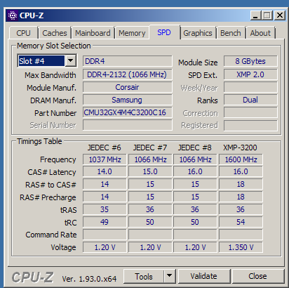Open the CPU tab
289x288 pixels.
coord(23,33)
